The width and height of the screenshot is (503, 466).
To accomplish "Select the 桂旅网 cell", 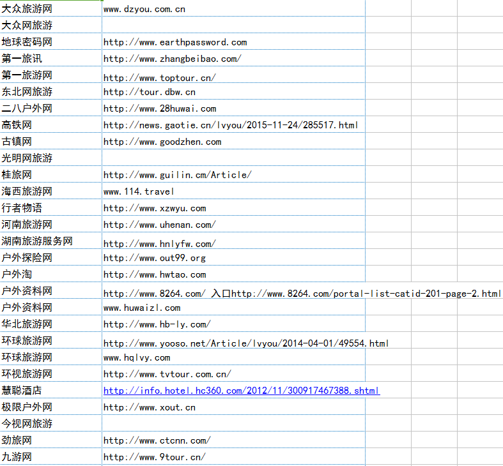I will coord(50,175).
